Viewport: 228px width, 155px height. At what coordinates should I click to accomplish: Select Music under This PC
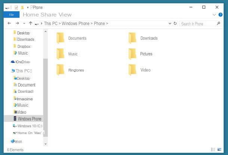[21, 105]
